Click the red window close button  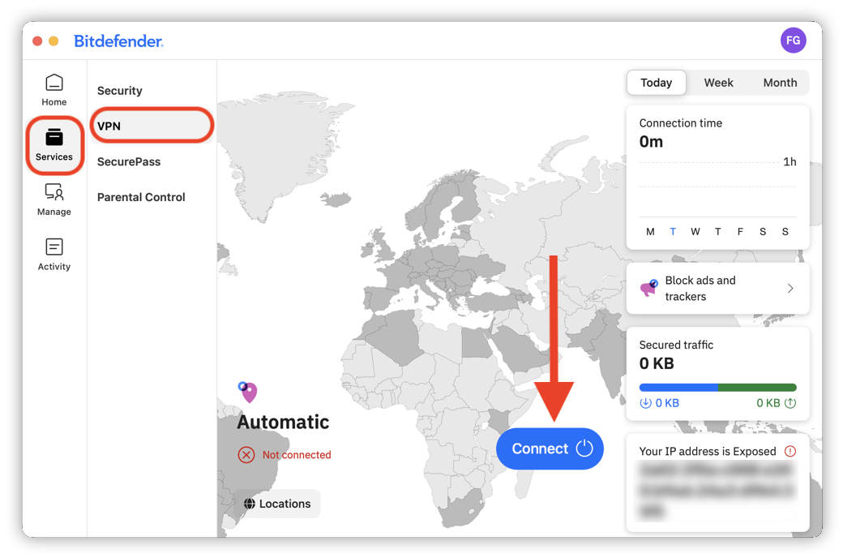tap(37, 41)
